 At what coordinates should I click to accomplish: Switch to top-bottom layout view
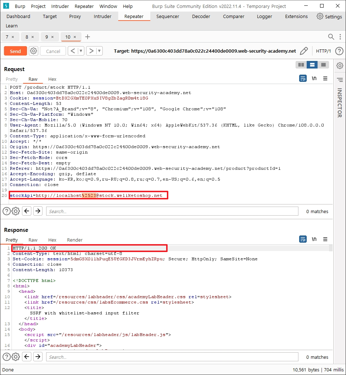pyautogui.click(x=312, y=65)
